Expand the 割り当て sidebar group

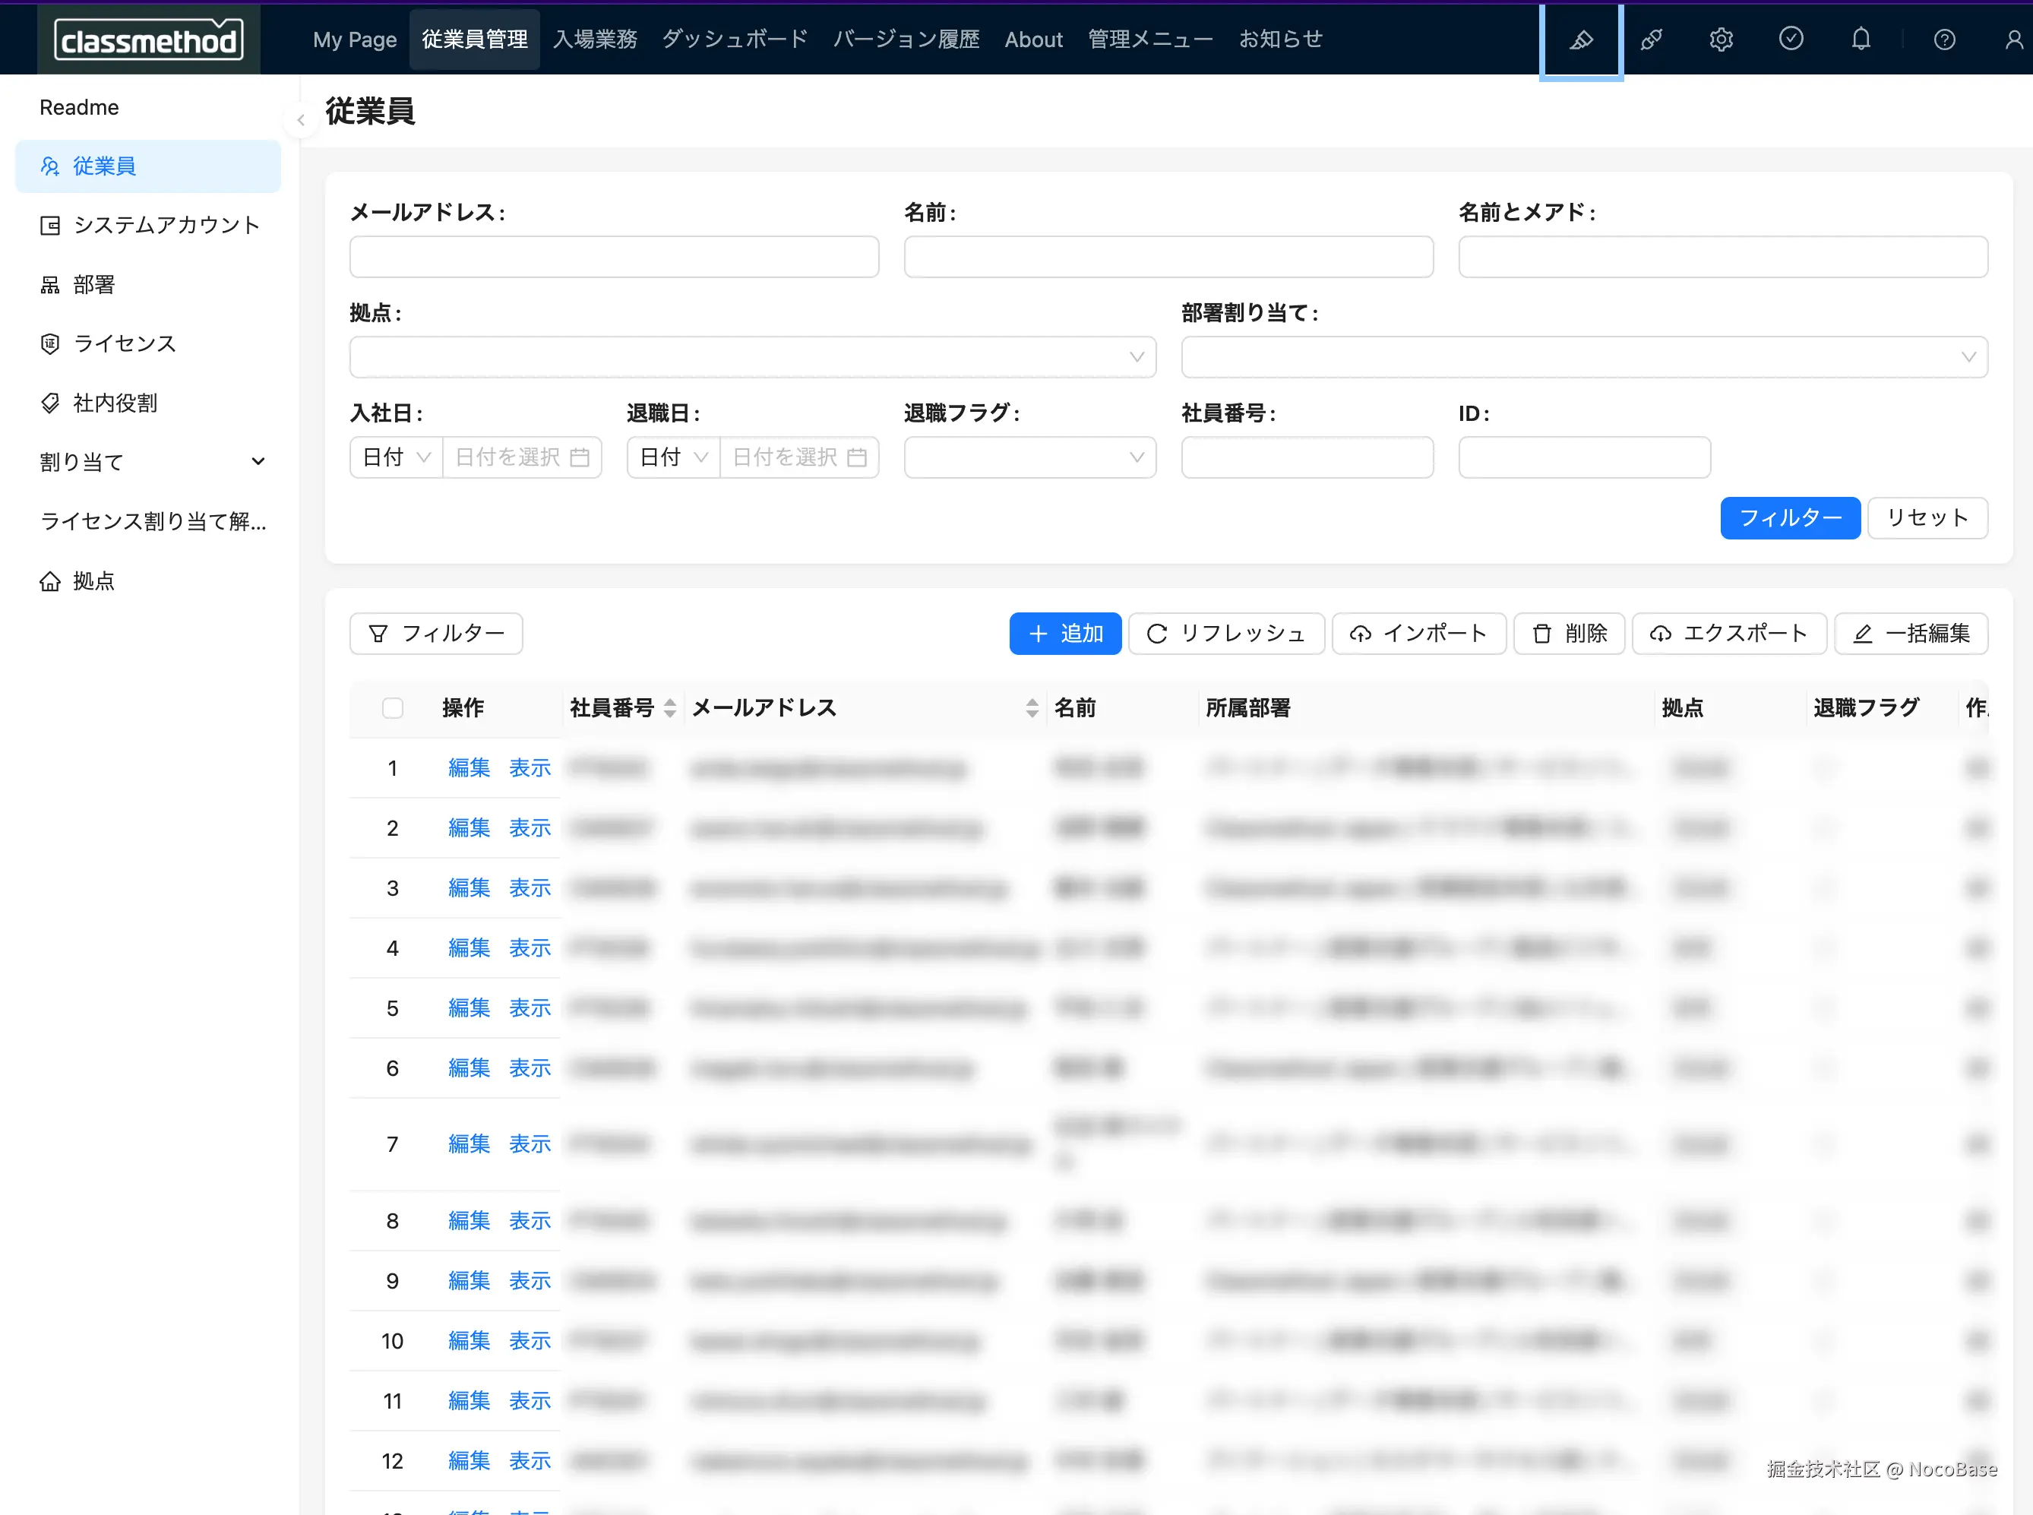[x=149, y=462]
